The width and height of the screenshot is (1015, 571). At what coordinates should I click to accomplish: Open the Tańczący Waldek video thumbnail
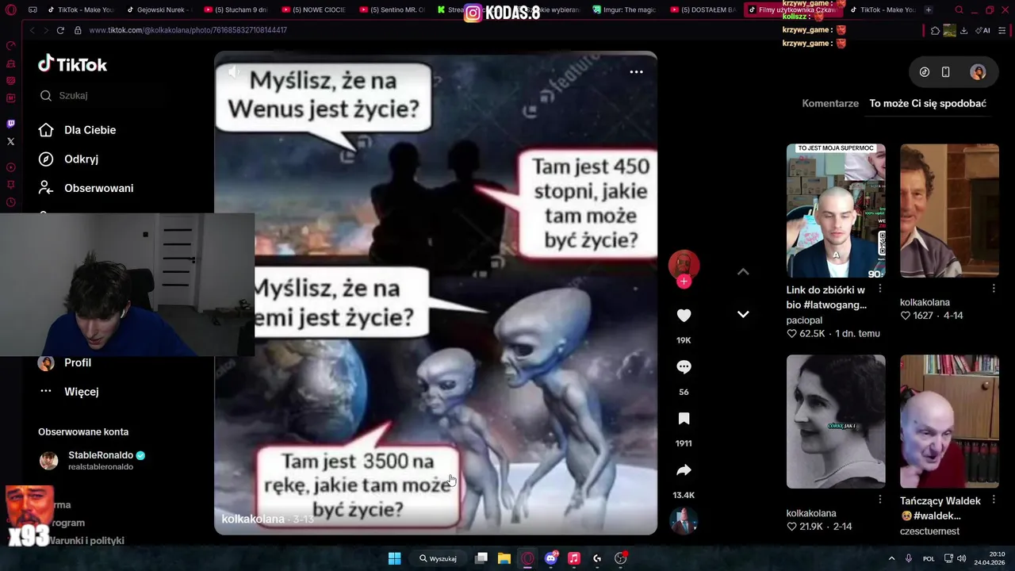click(x=949, y=422)
